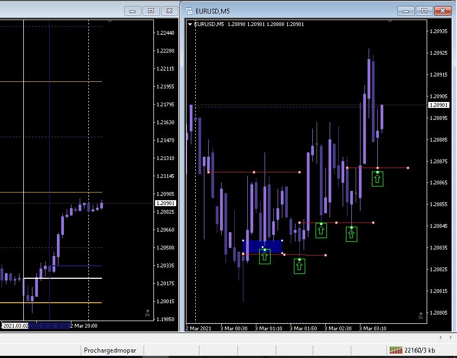Click green arrow at 1.20845 near 3 Mar 02:30
The height and width of the screenshot is (358, 457).
point(351,234)
